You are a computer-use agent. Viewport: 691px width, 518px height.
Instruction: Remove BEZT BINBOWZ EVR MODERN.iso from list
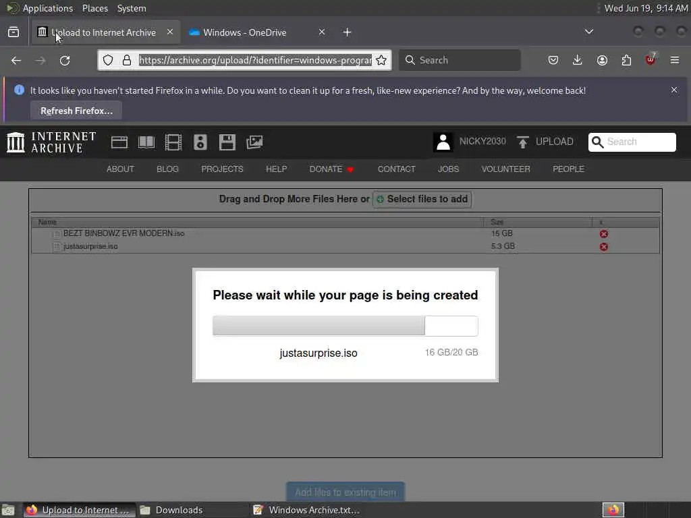click(x=604, y=234)
